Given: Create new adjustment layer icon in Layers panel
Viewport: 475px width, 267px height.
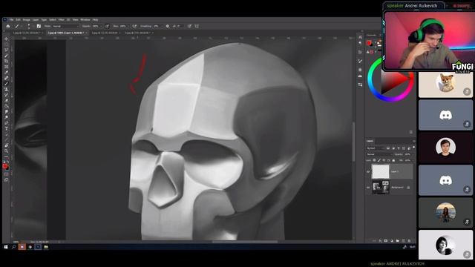Looking at the screenshot, I should (x=392, y=240).
